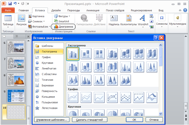This screenshot has height=125, width=189.
Task: Open PowerPoint help question mark icon
Action: point(185,10)
